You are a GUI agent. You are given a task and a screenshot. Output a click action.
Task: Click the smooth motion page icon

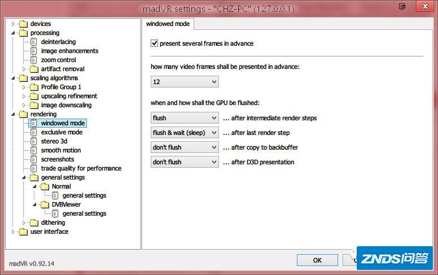tap(33, 150)
